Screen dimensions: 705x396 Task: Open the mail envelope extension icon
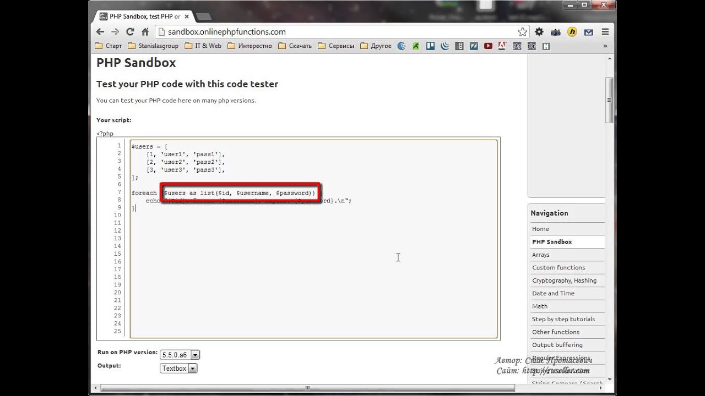point(589,32)
